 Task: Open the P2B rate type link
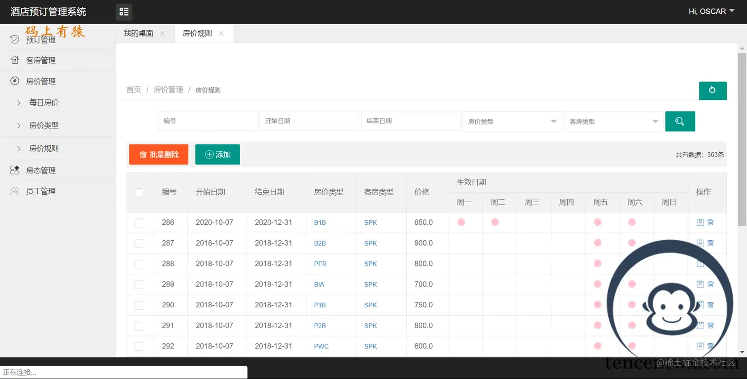[x=320, y=326]
